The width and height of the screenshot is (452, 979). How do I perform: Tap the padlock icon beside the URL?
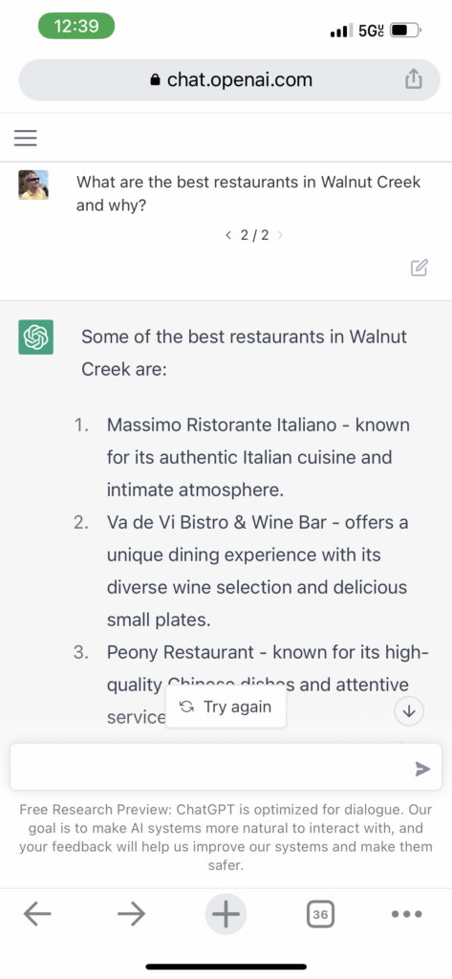point(156,80)
